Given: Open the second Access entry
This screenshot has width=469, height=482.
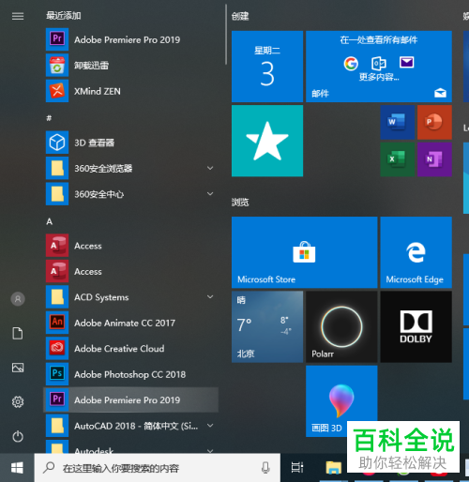Looking at the screenshot, I should [131, 271].
